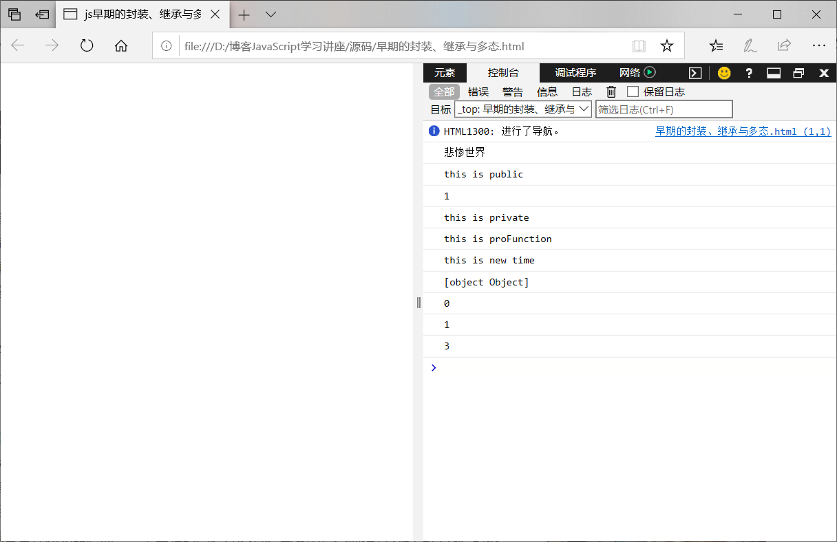
Task: Toggle the console drawer icon
Action: pos(696,73)
